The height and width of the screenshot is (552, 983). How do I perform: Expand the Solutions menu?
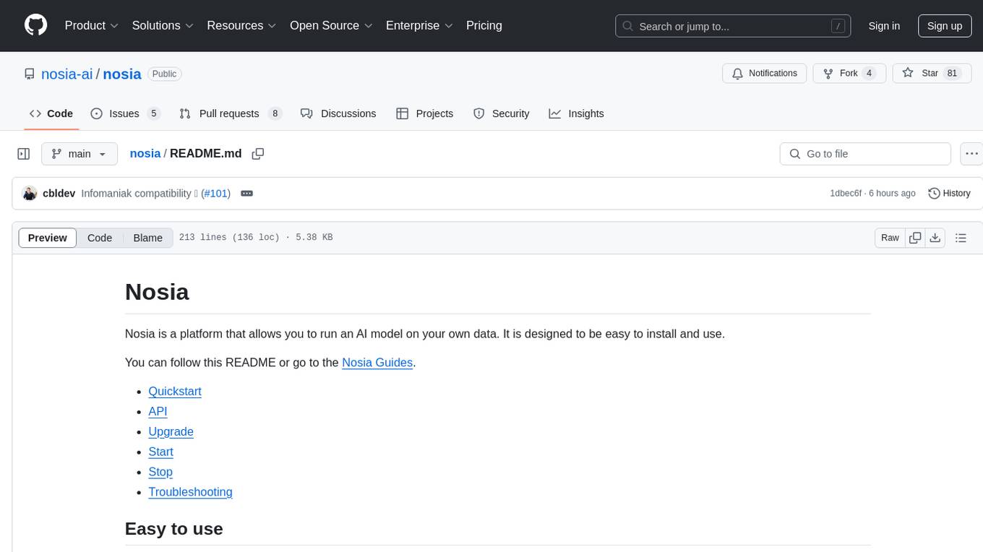[x=163, y=25]
